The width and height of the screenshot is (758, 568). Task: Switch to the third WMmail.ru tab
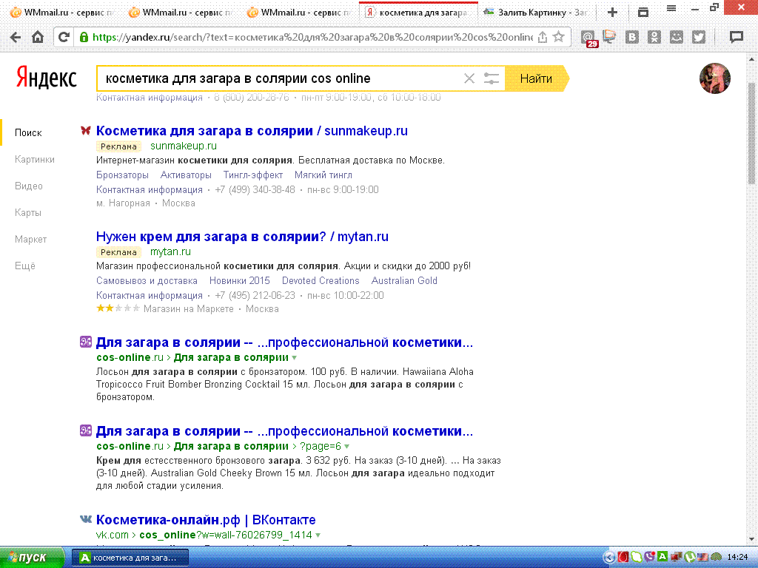point(298,13)
